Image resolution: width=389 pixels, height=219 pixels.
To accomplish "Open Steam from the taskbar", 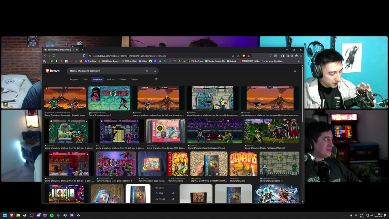I will pos(25,215).
